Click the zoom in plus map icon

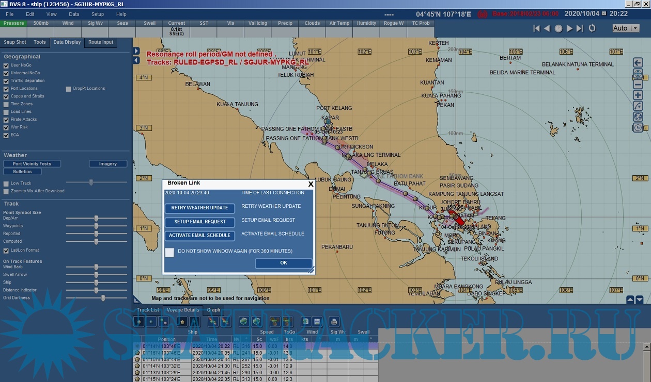click(x=638, y=95)
